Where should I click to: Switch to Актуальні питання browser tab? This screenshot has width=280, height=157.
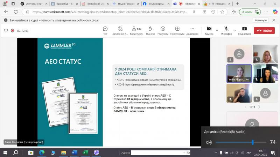coord(34,4)
